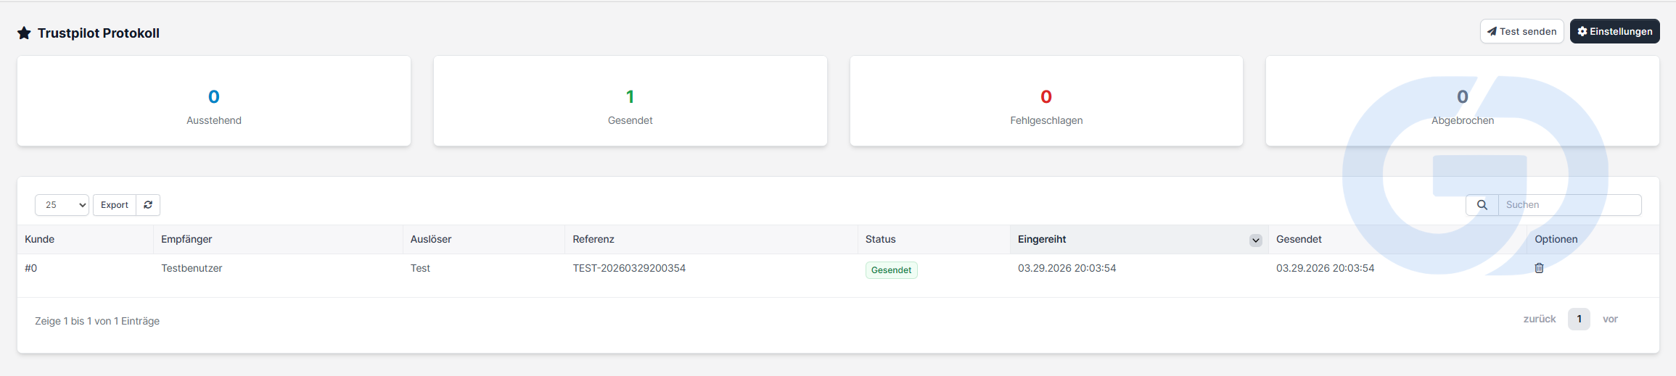Toggle the Eingereiht sort arrow
Image resolution: width=1676 pixels, height=376 pixels.
tap(1255, 241)
